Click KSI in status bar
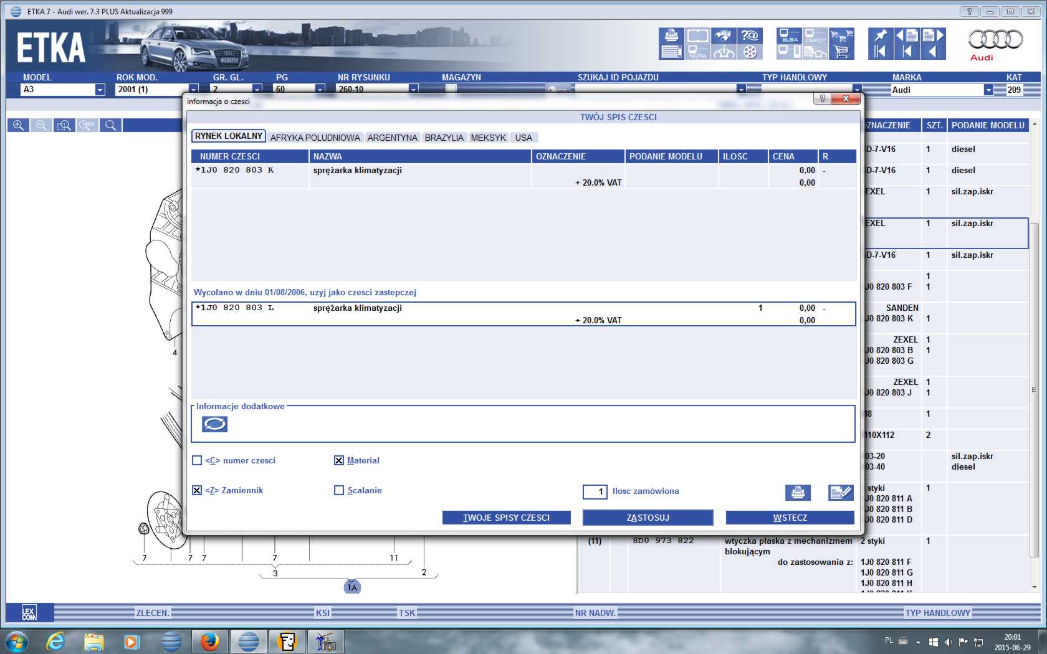This screenshot has height=654, width=1047. tap(323, 613)
